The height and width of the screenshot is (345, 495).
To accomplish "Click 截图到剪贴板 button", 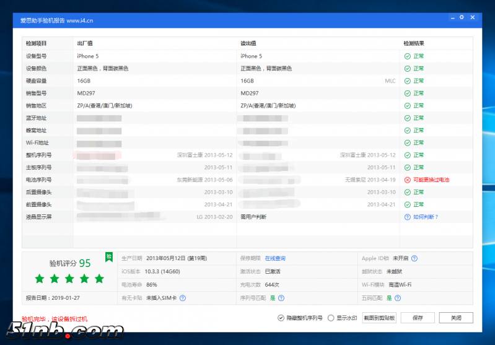I will (379, 318).
